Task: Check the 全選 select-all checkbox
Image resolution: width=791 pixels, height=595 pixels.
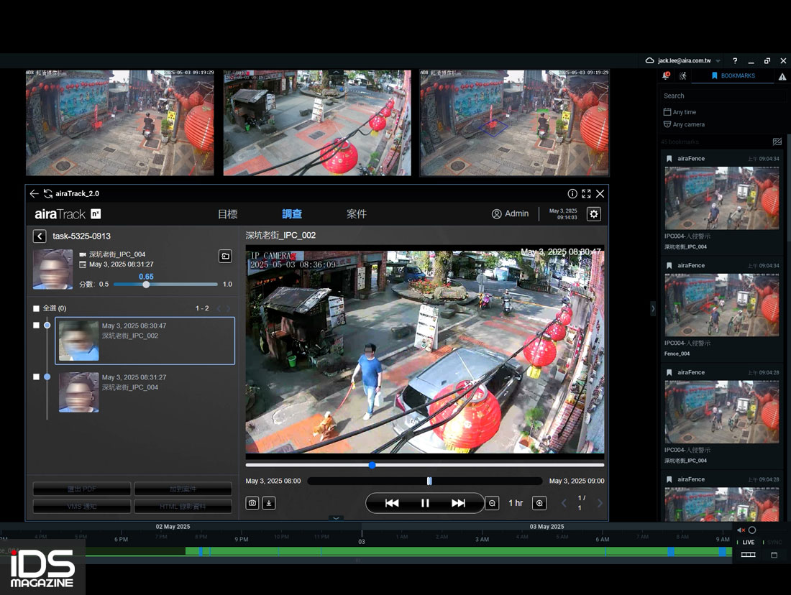Action: coord(37,308)
